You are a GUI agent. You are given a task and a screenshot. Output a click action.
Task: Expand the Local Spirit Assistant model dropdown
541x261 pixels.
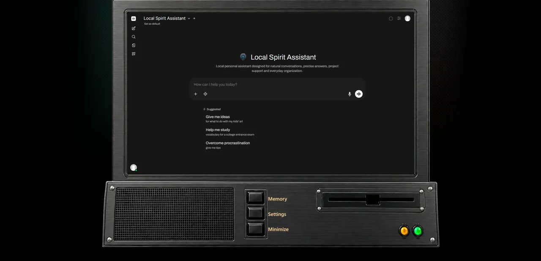click(167, 18)
